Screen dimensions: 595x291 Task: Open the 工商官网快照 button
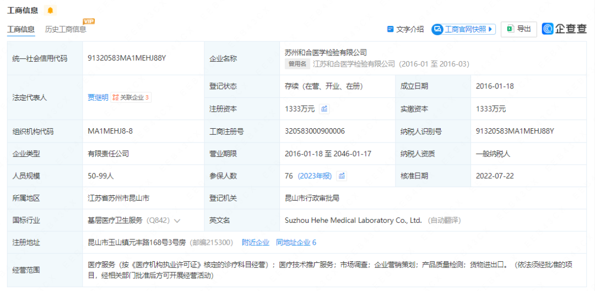[464, 29]
